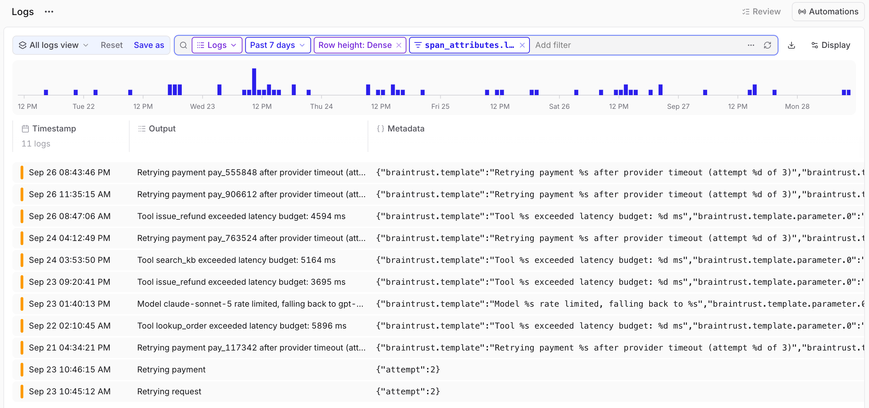
Task: Open log row Sep 23 10:46:15 AM
Action: (438, 370)
